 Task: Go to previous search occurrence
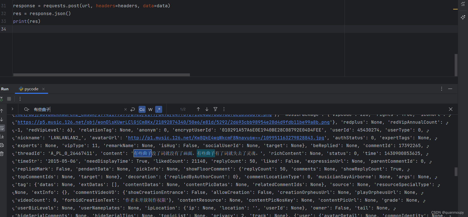(x=198, y=109)
